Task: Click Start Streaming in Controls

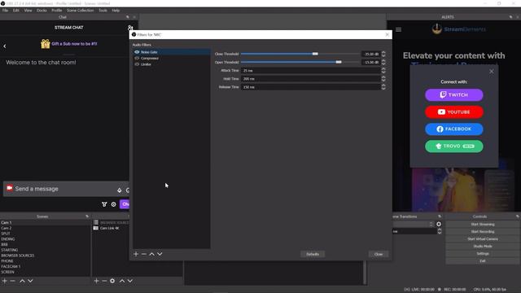Action: pyautogui.click(x=483, y=225)
